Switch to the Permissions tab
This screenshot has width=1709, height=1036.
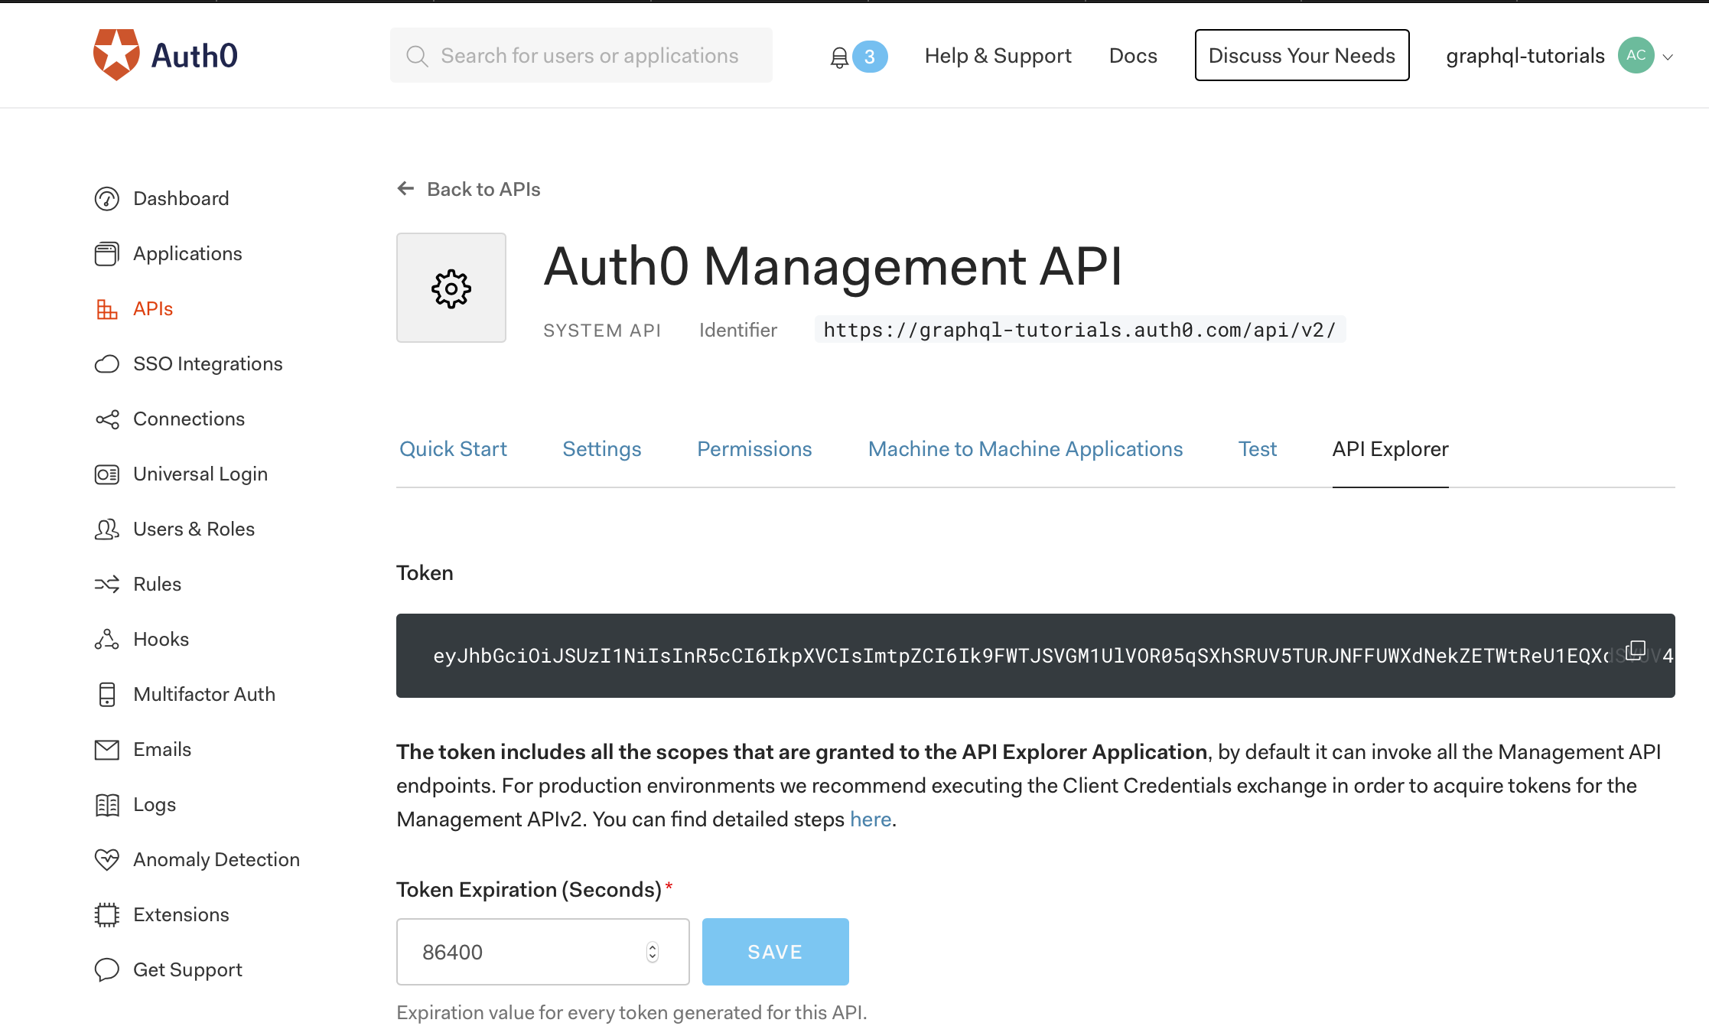[x=754, y=449]
